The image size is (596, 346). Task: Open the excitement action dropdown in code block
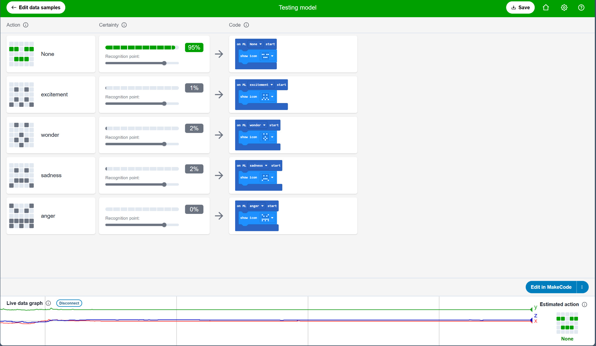(261, 85)
